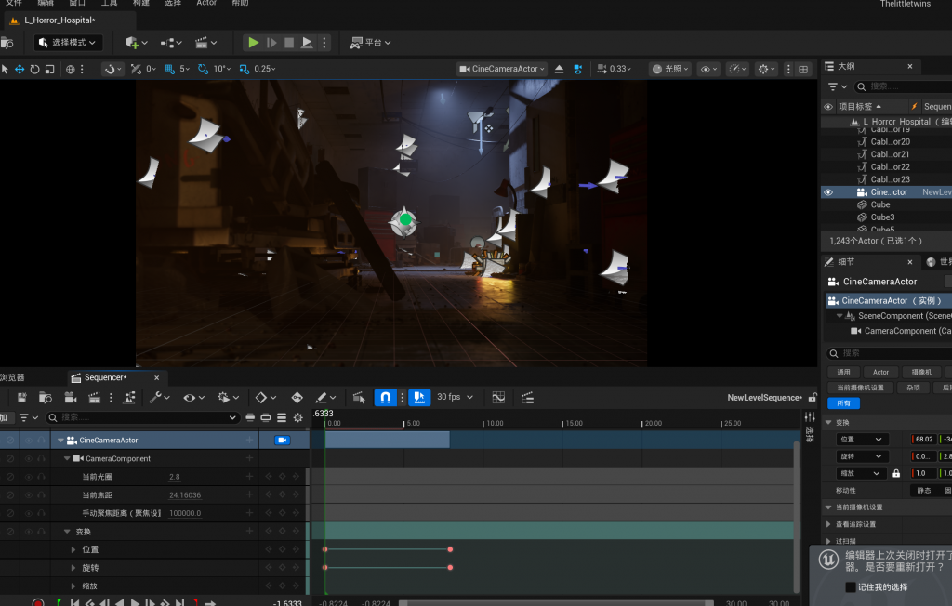
Task: Open the 平台 platforms menu
Action: (370, 43)
